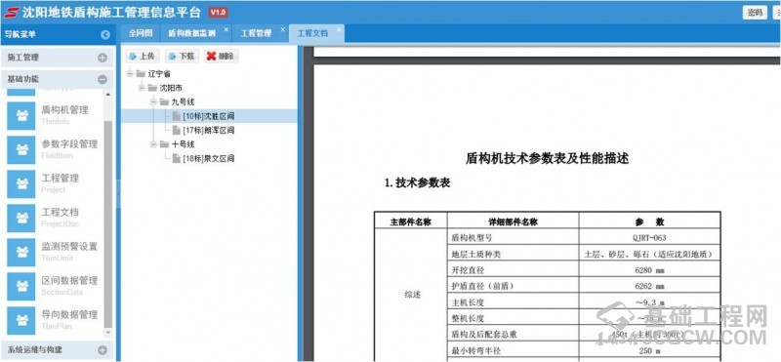
Task: Select the [17标]翰浑区间 document
Action: [203, 131]
